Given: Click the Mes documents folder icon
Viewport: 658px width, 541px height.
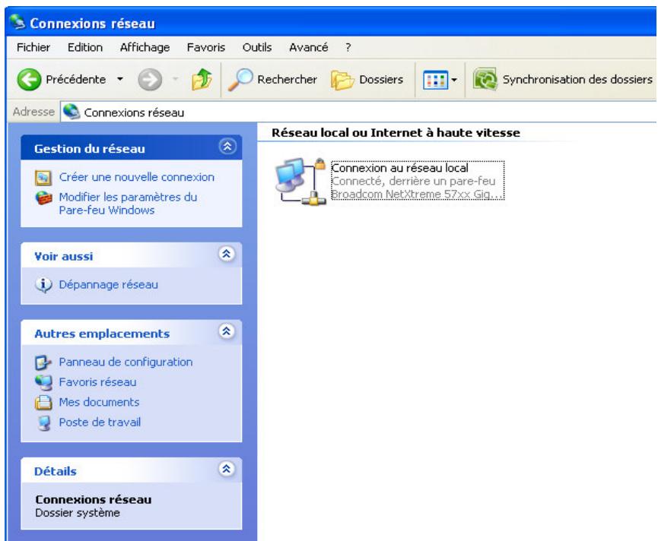Looking at the screenshot, I should [x=43, y=403].
